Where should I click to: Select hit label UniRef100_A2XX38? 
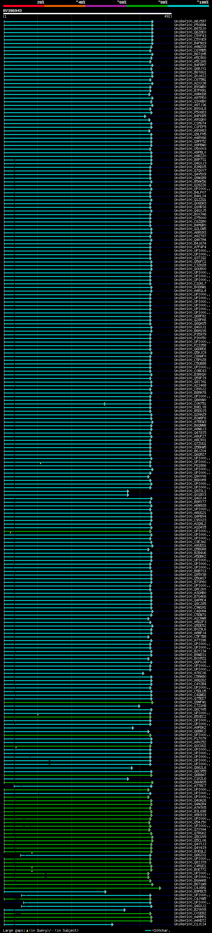click(x=190, y=83)
